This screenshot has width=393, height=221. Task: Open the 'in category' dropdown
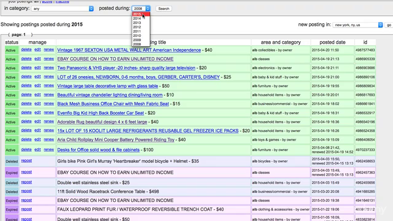62,9
